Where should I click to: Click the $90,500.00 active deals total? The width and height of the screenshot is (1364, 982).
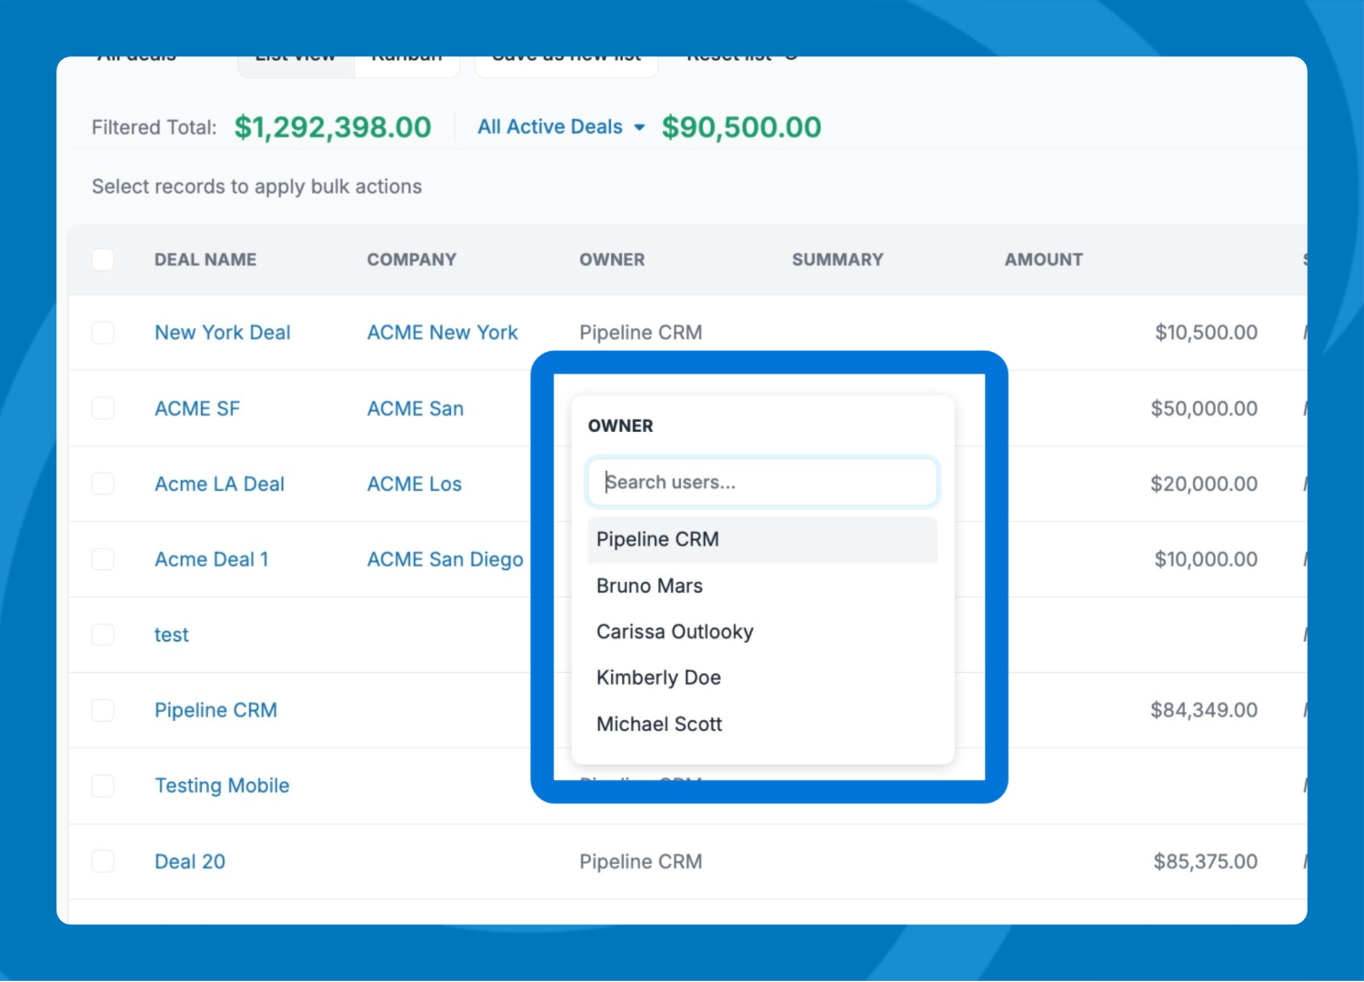point(741,127)
